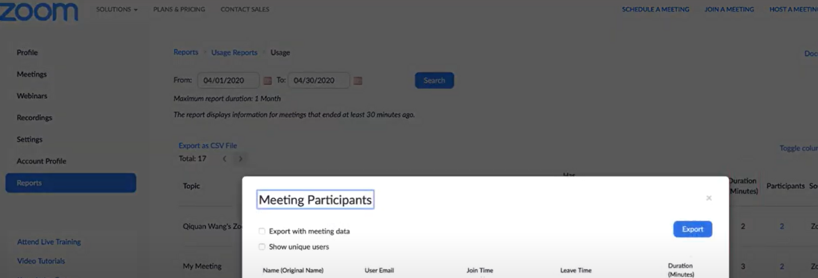Open Attend Live Training

pyautogui.click(x=49, y=241)
